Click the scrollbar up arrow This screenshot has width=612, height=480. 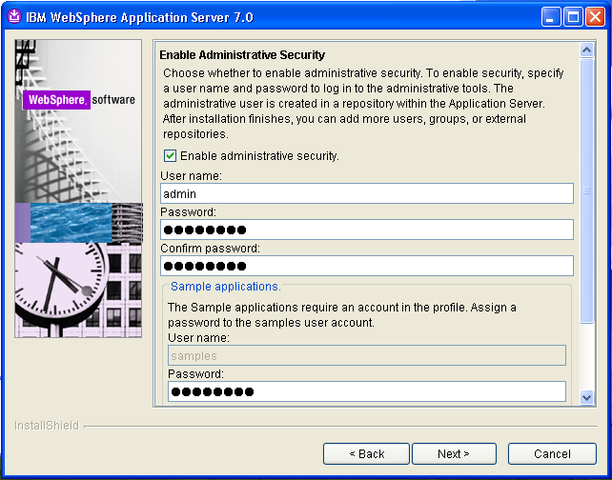coord(587,50)
